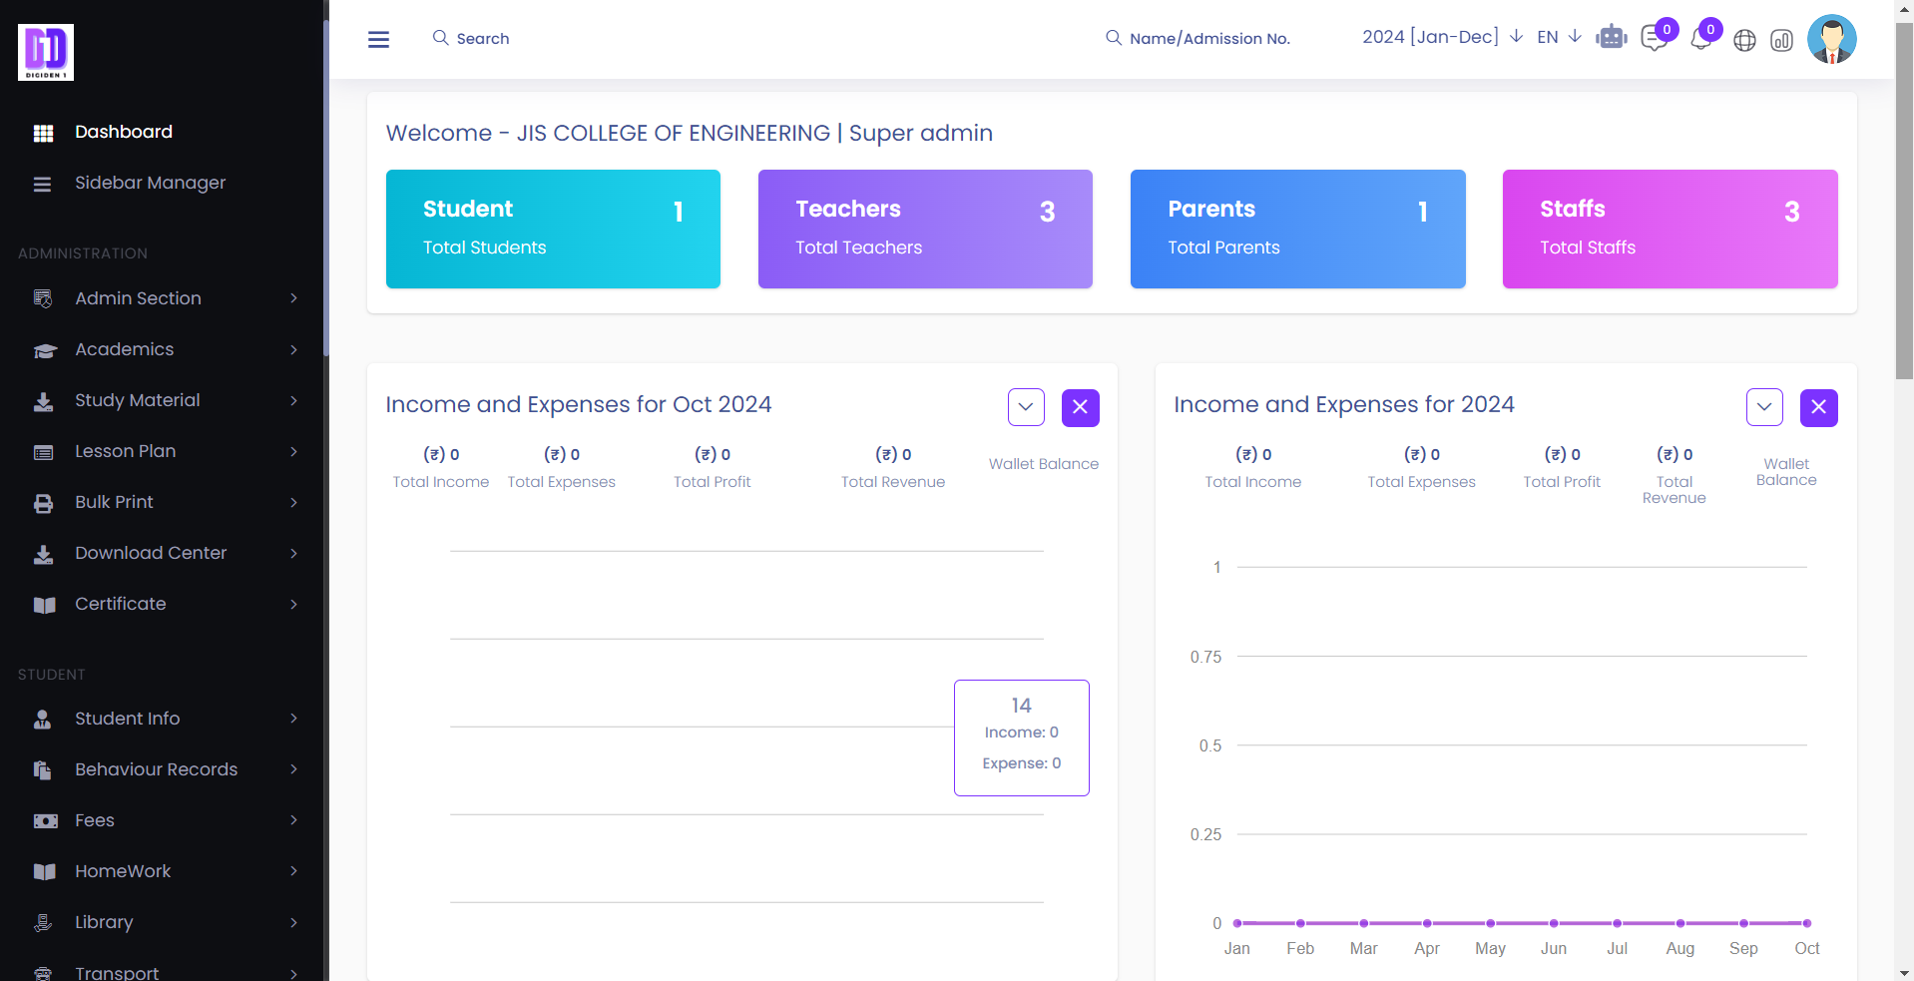The height and width of the screenshot is (981, 1914).
Task: Open the reports chart icon in header
Action: coord(1781,40)
